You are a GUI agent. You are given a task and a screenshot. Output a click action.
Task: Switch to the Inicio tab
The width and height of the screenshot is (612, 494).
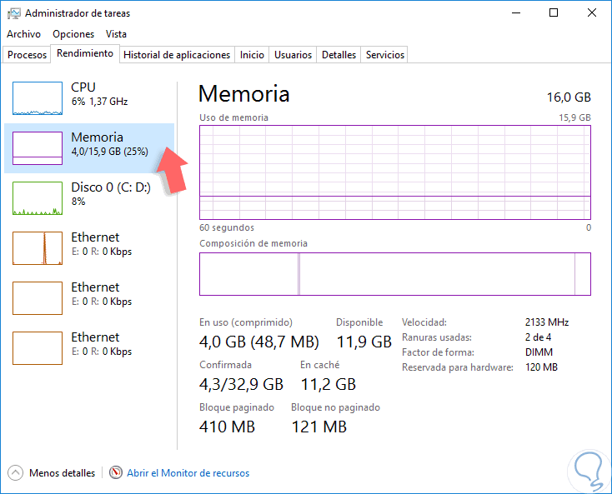252,55
